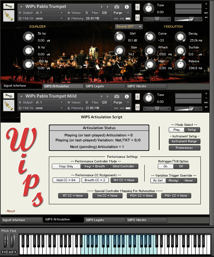Open wrench edit mode for WIPs Pablo Trumpet
This screenshot has width=214, height=257.
pos(9,6)
